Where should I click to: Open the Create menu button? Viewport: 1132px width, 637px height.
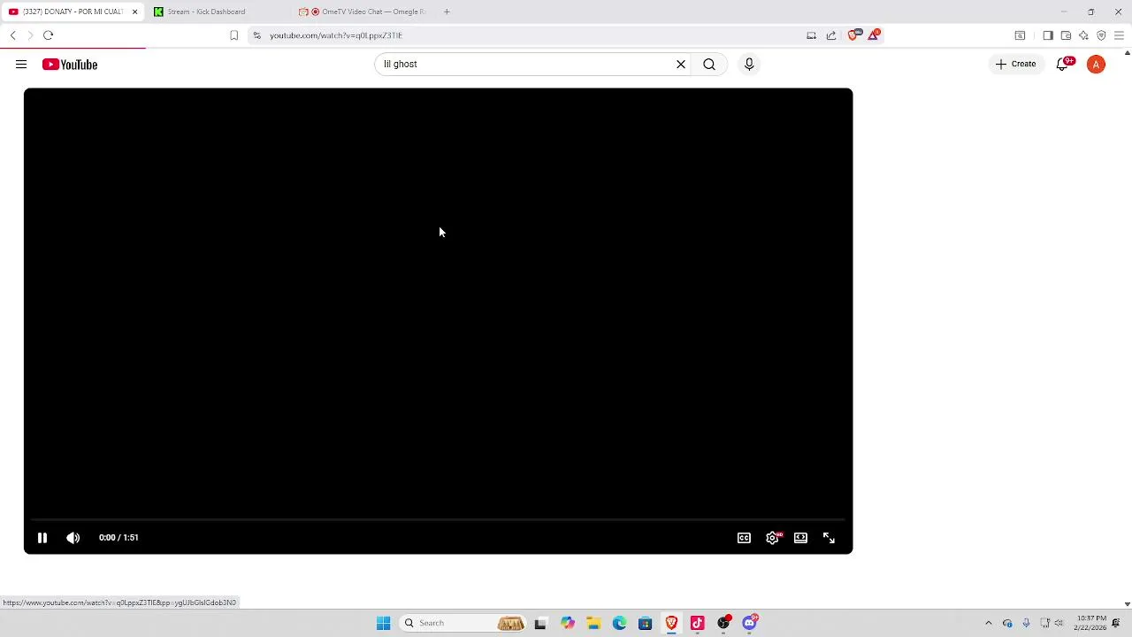pos(1015,64)
